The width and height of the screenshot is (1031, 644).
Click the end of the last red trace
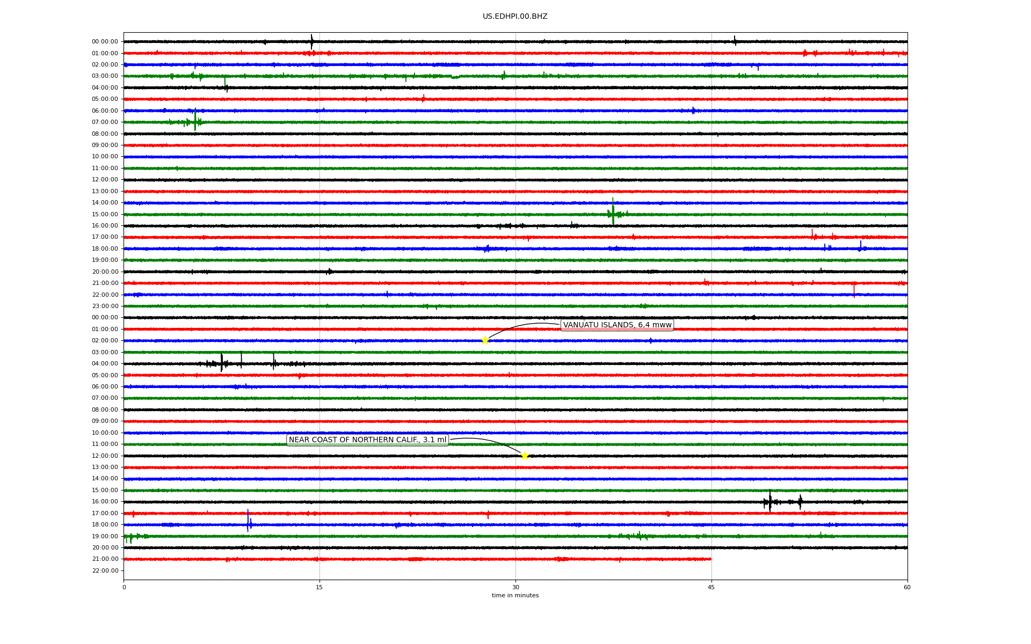(710, 559)
